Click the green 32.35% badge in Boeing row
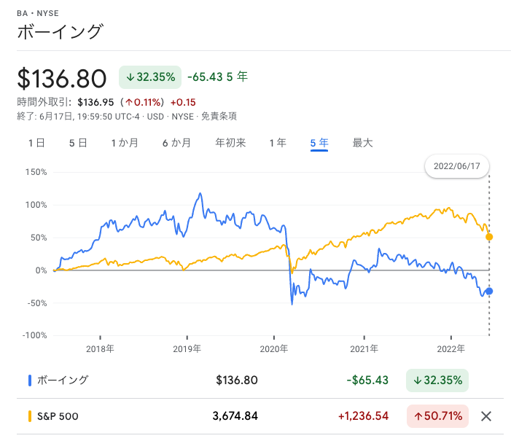511x441 pixels. tap(437, 380)
